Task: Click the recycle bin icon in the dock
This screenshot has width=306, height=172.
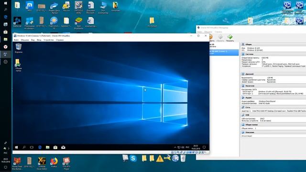Action: (x=183, y=158)
